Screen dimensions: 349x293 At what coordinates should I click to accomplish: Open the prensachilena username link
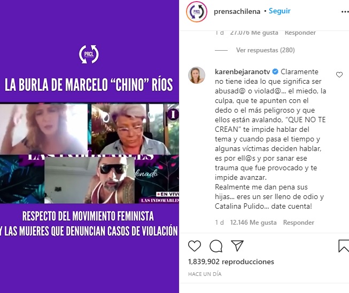tap(237, 11)
